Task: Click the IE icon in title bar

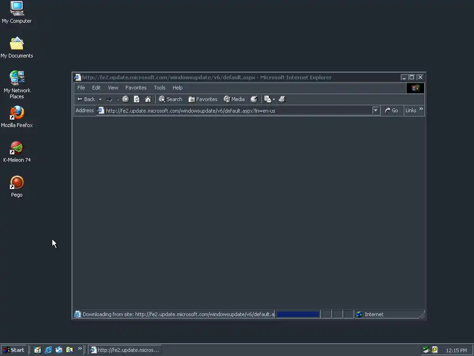Action: tap(78, 77)
